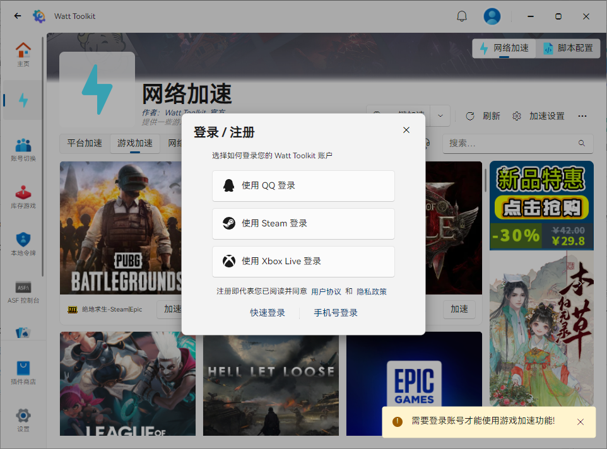Dismiss the login-required warning notification
Screen dimensions: 607x449
[580, 421]
